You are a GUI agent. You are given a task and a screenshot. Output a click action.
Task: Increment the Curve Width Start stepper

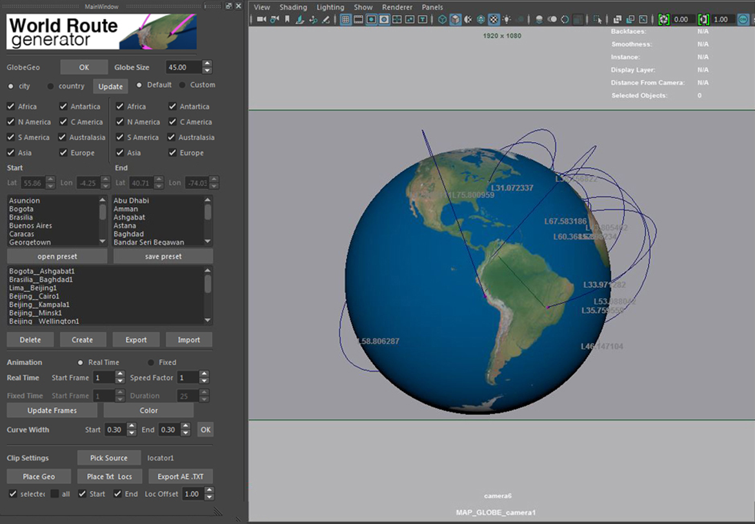click(132, 427)
